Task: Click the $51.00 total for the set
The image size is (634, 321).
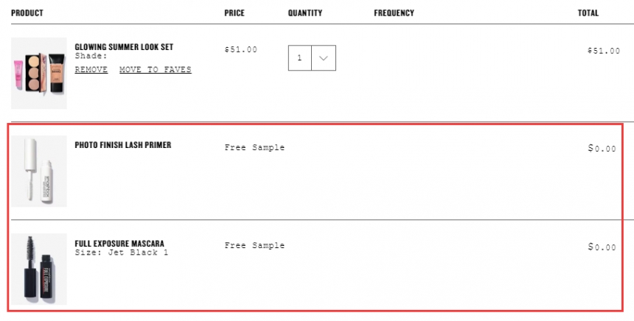Action: tap(604, 51)
